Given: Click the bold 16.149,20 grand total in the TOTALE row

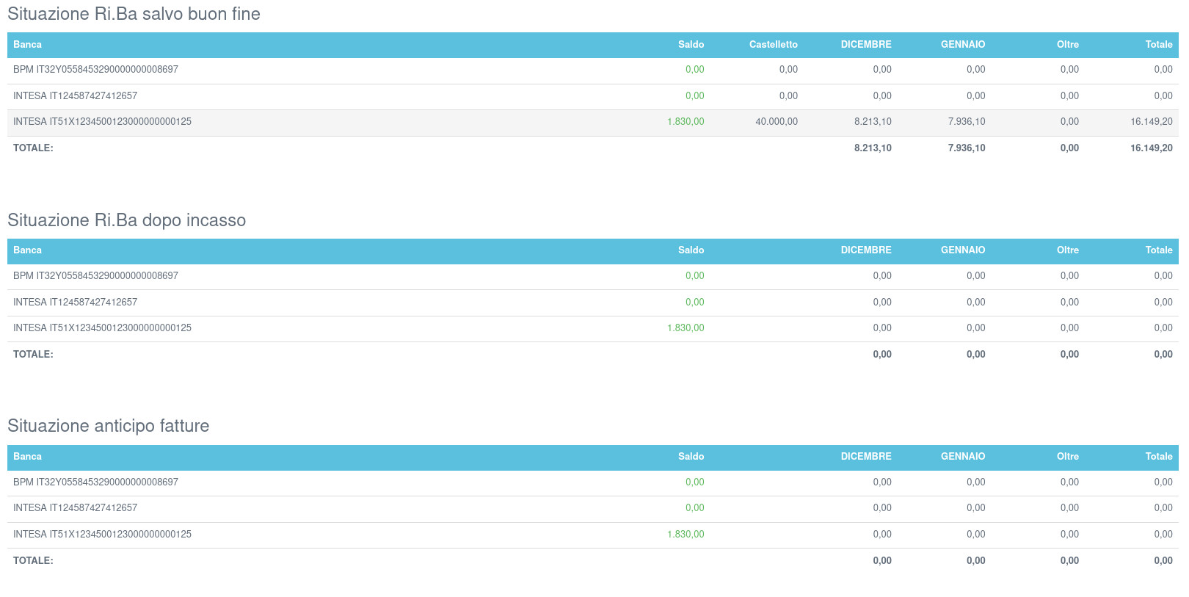Looking at the screenshot, I should click(1151, 148).
